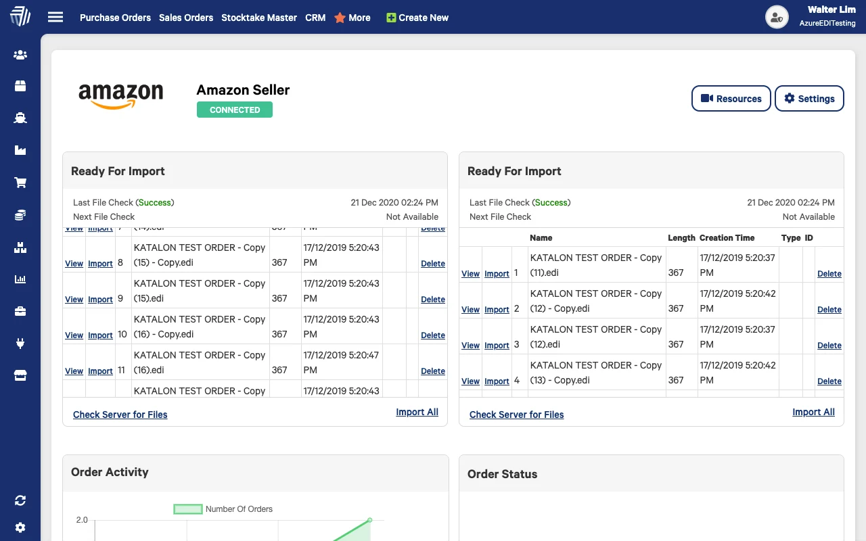This screenshot has width=866, height=541.
Task: Switch to Sales Orders in the navigation
Action: point(186,18)
